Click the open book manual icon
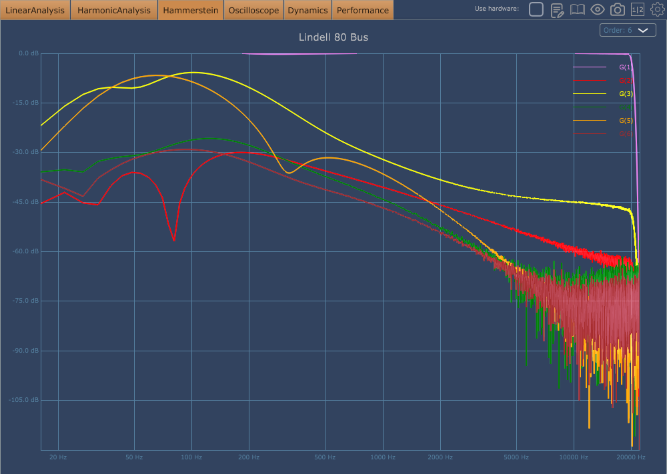667x474 pixels. pyautogui.click(x=577, y=9)
